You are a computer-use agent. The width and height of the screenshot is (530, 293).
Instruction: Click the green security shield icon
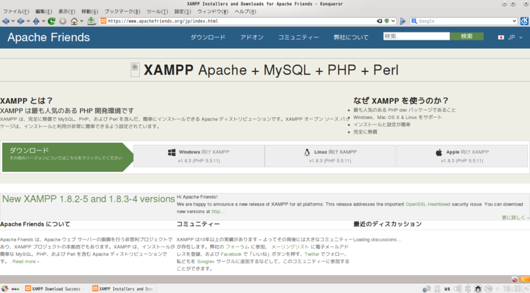point(387,21)
